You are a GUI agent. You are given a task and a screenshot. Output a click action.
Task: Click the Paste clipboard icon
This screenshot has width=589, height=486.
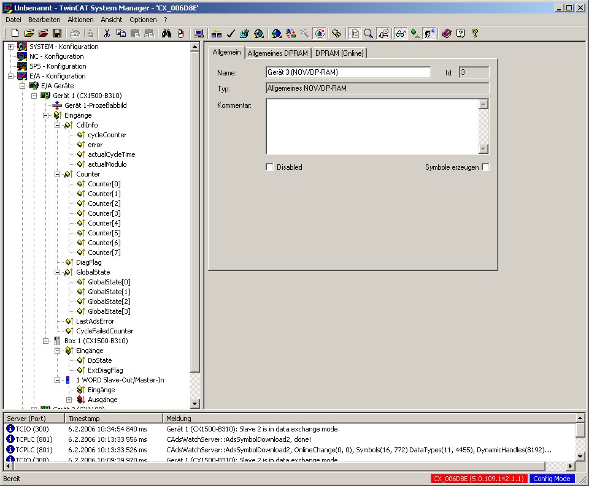coord(135,33)
